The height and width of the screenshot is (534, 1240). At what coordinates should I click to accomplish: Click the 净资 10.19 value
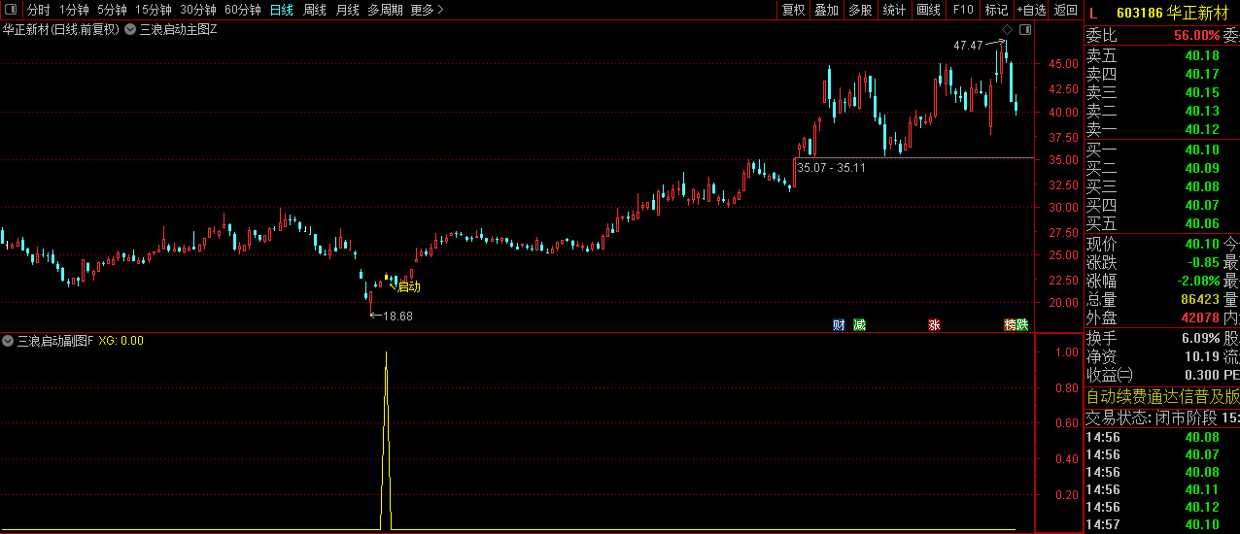(1202, 356)
